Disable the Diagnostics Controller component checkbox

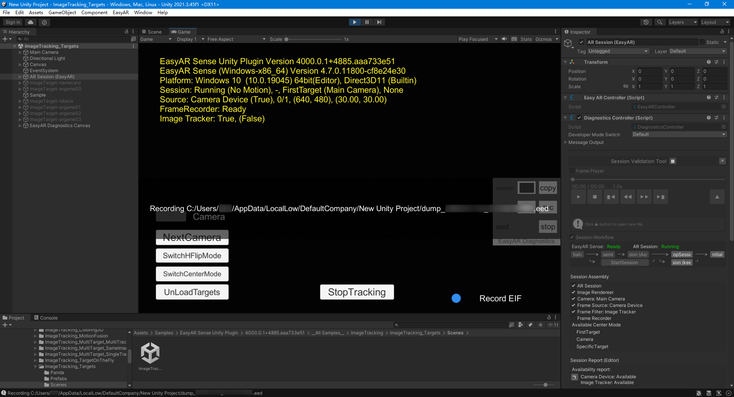[x=578, y=118]
